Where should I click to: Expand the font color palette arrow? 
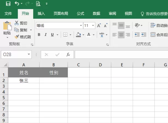[93, 35]
